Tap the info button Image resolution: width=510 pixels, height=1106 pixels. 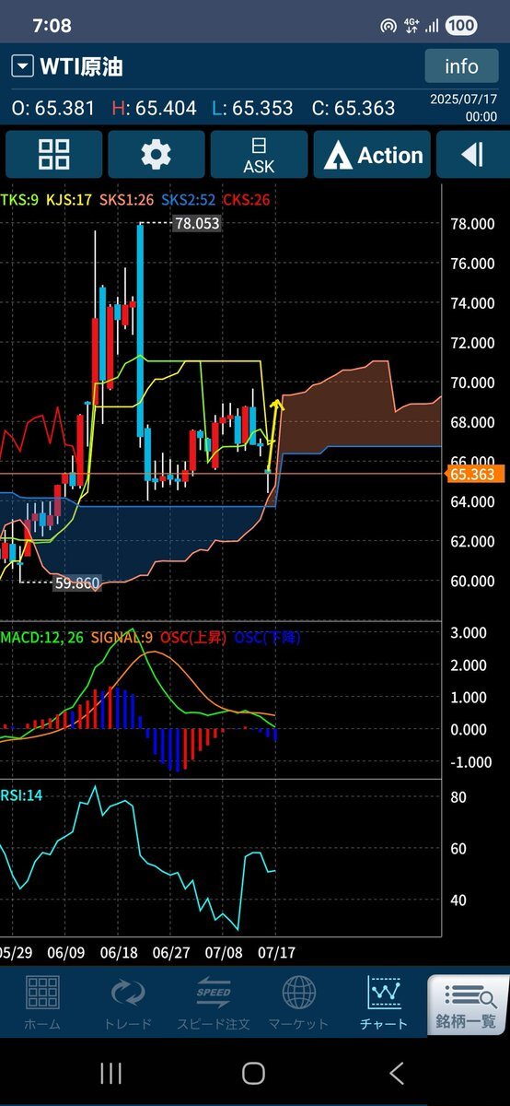point(461,66)
